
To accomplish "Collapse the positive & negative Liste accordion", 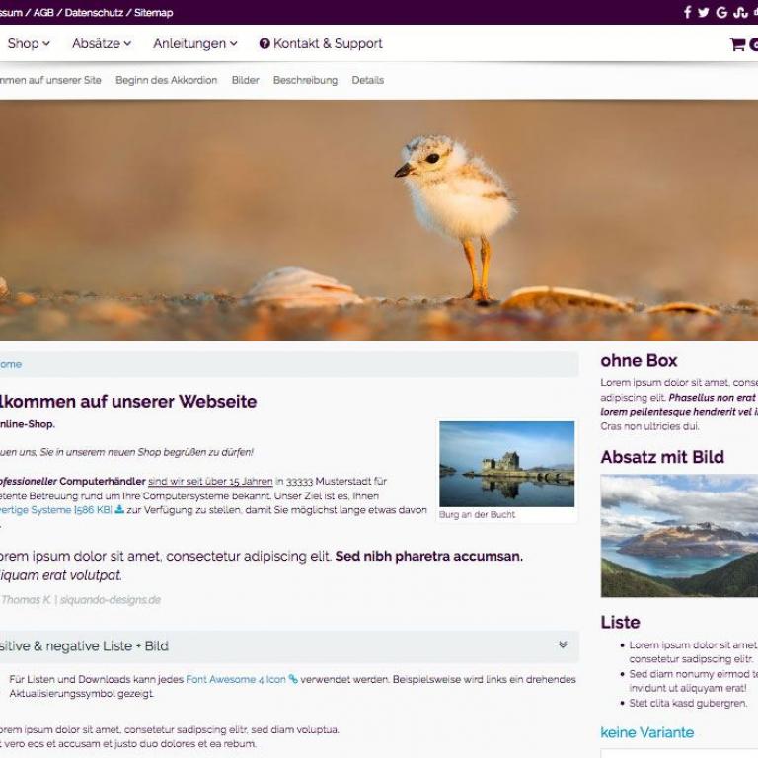I will tap(563, 644).
